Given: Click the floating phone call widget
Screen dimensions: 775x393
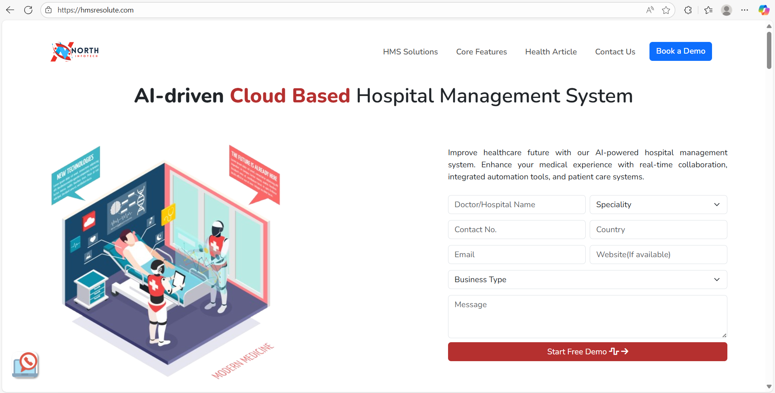Looking at the screenshot, I should tap(26, 365).
